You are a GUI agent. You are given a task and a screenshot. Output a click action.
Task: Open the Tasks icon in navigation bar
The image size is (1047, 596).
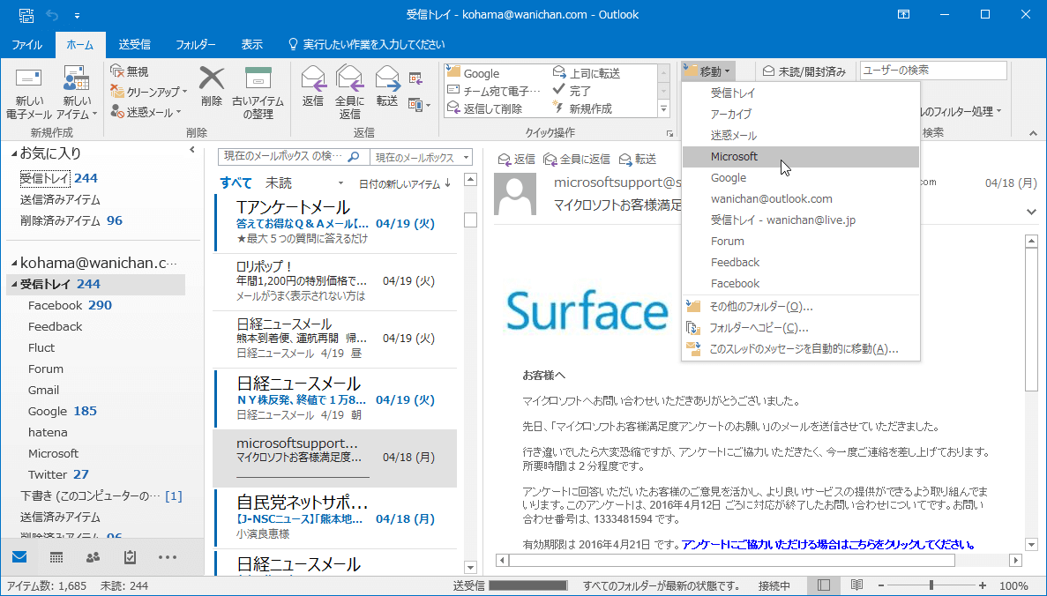(130, 557)
